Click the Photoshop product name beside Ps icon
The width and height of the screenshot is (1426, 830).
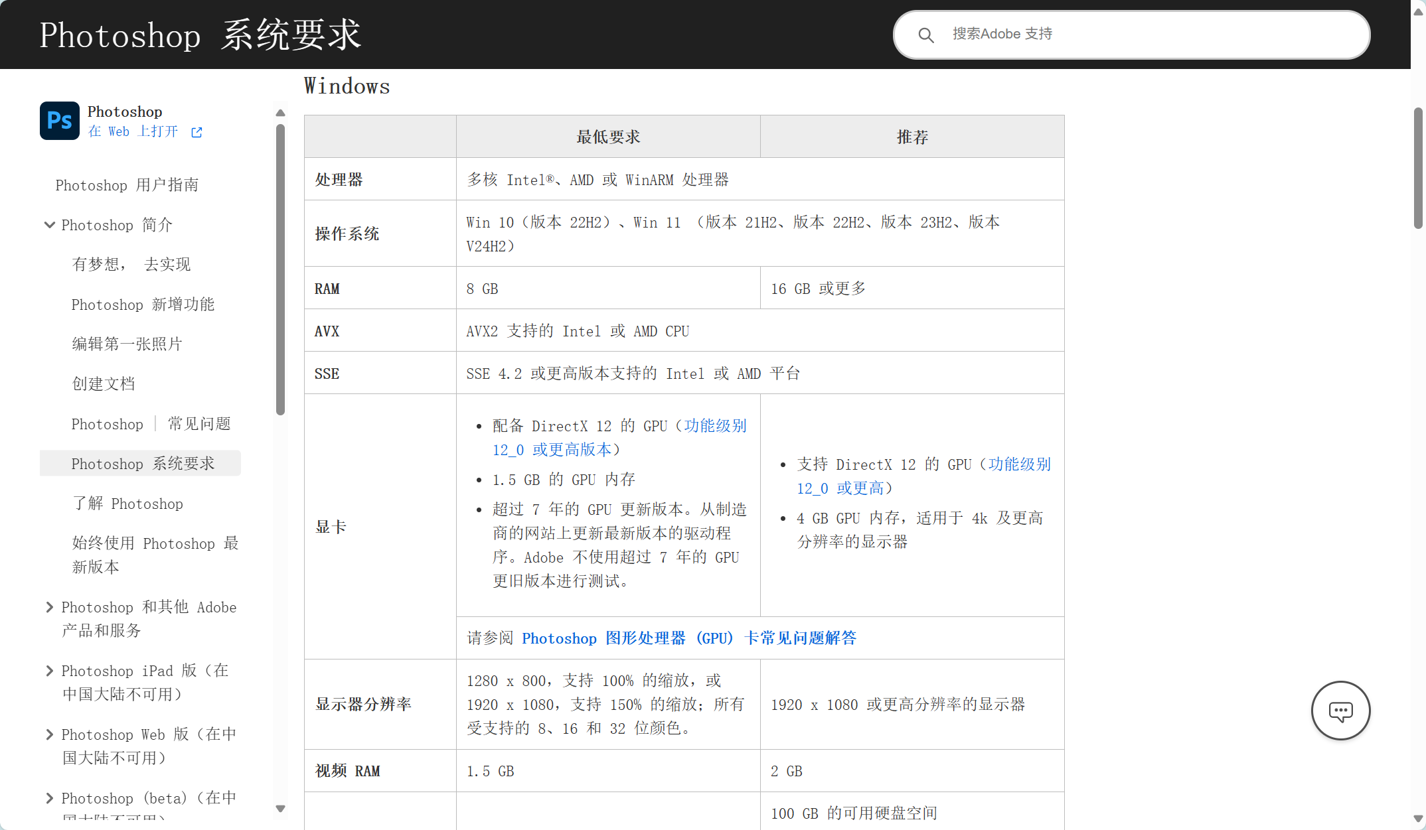125,111
